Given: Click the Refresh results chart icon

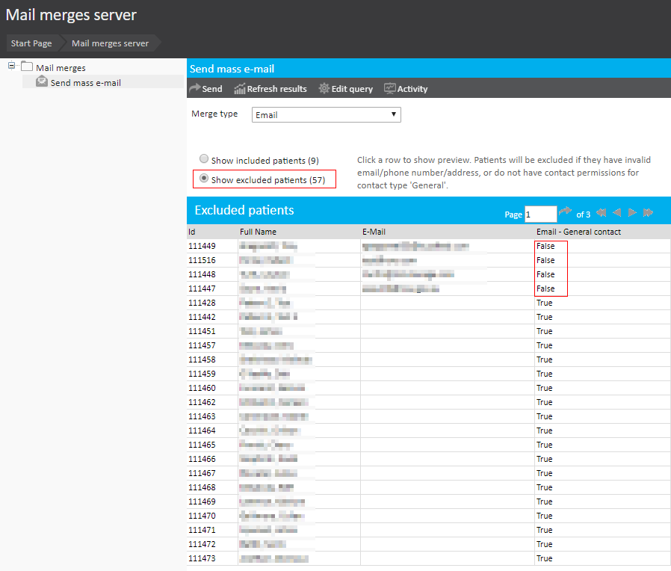Looking at the screenshot, I should point(240,89).
